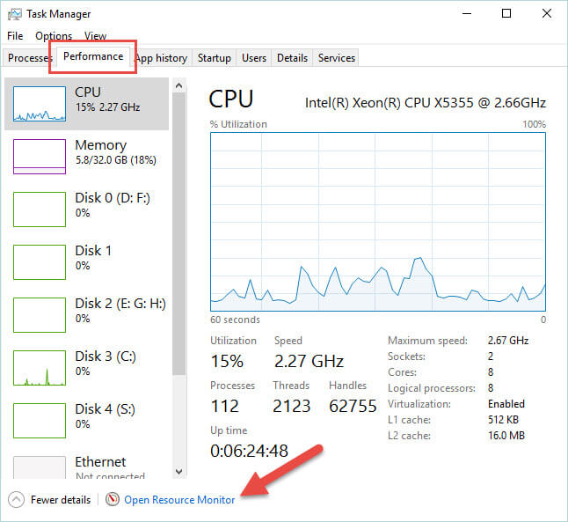Click the up time value 0:06:24:48
This screenshot has height=522, width=568.
pos(249,451)
